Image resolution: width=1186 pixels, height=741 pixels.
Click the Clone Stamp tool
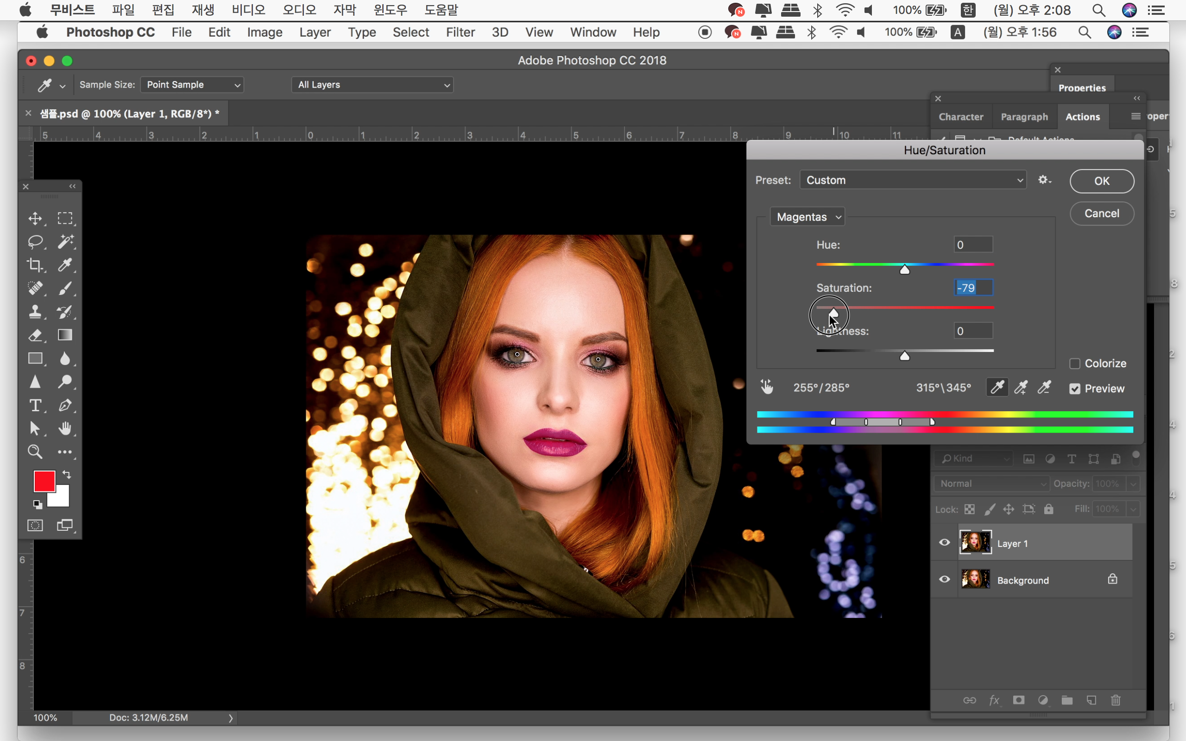[x=35, y=312]
